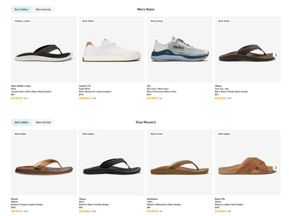The width and height of the screenshot is (289, 216).
Task: Click "Limited-Edition: Men's Water-Ready Sandals" text
Action: (x=31, y=92)
